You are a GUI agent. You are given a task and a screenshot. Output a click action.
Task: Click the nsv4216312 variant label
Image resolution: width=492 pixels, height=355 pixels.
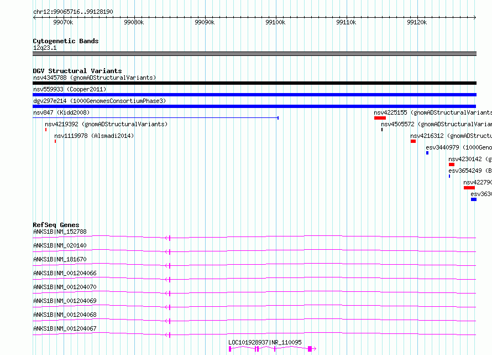(x=451, y=136)
